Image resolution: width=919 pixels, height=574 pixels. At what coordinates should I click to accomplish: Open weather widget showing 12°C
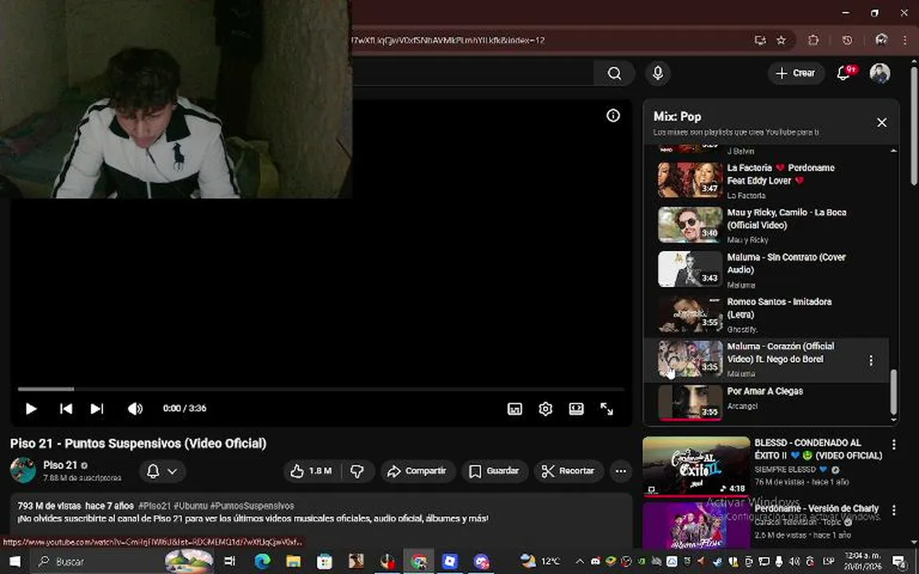540,561
